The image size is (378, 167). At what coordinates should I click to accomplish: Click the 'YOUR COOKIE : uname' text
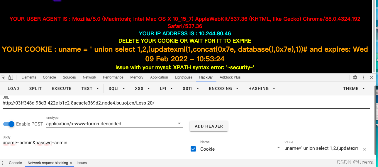coord(185,54)
